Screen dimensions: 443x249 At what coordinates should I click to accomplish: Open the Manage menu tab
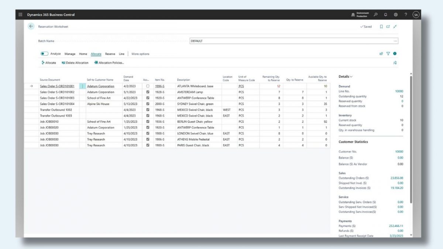point(70,54)
